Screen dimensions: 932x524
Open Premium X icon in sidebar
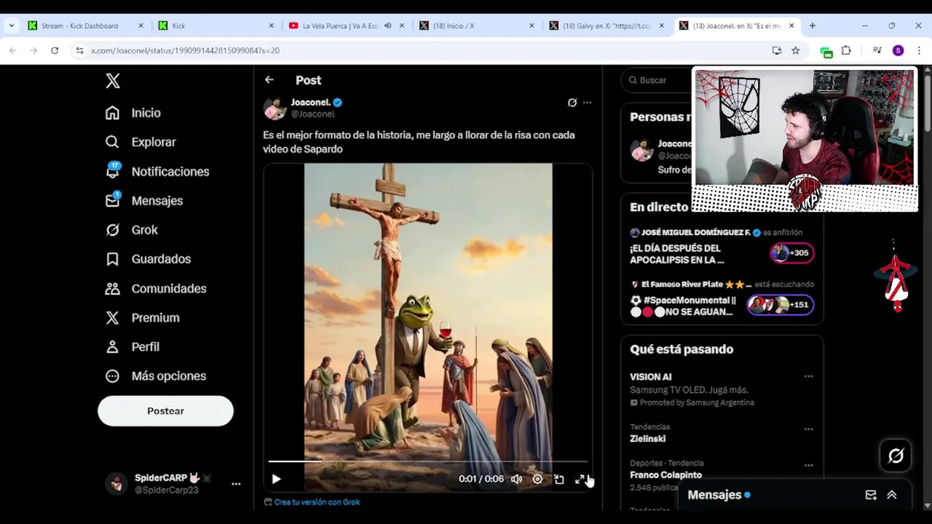coord(112,317)
